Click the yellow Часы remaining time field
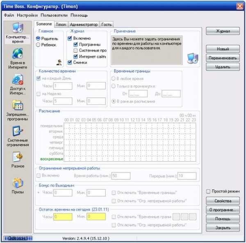The height and width of the screenshot is (243, 246). tap(63, 217)
